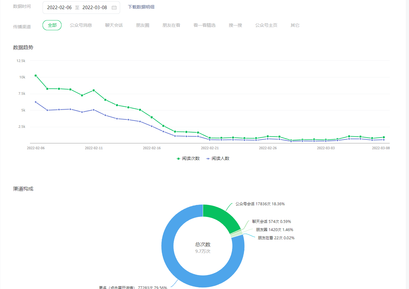Choose 其它 channel filter
Image resolution: width=409 pixels, height=289 pixels.
point(295,25)
